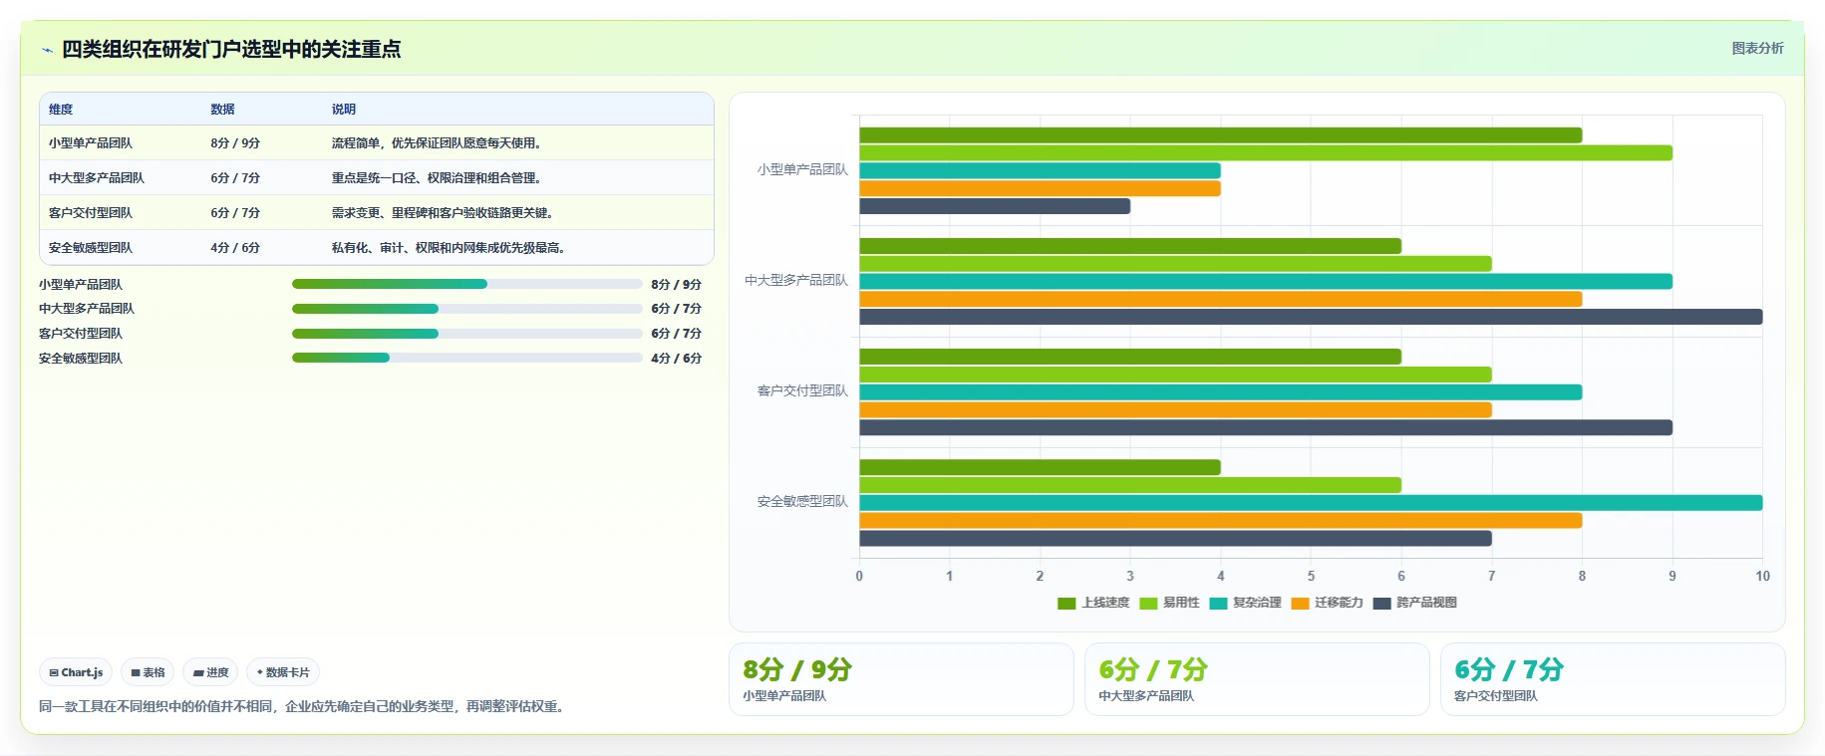Click the orange 迁移能力 bar for 安全敏感型团队
Screen dimensions: 1825x756
[1220, 521]
